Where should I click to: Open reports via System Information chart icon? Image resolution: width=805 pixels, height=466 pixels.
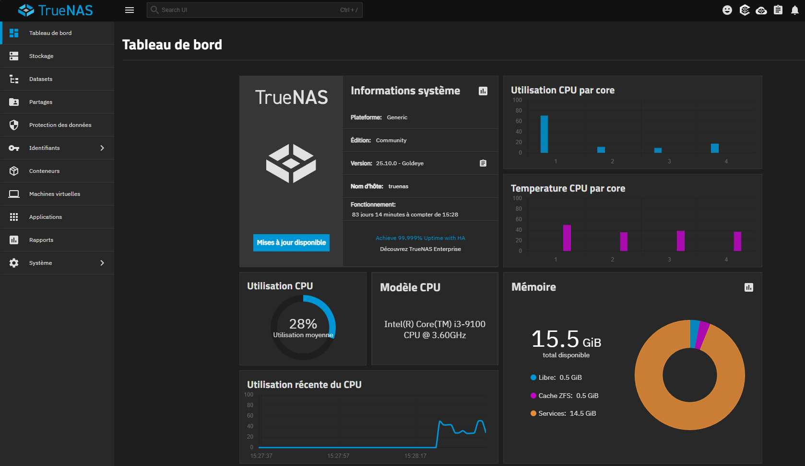(x=483, y=91)
